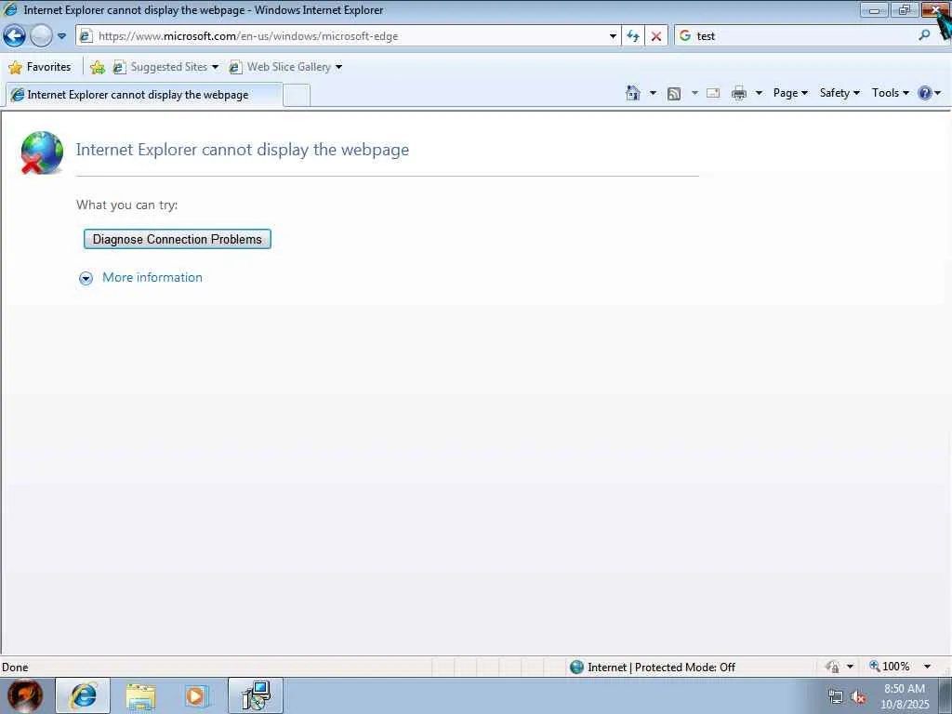Viewport: 952px width, 714px height.
Task: Expand the status bar security dropdown arrow
Action: point(850,667)
